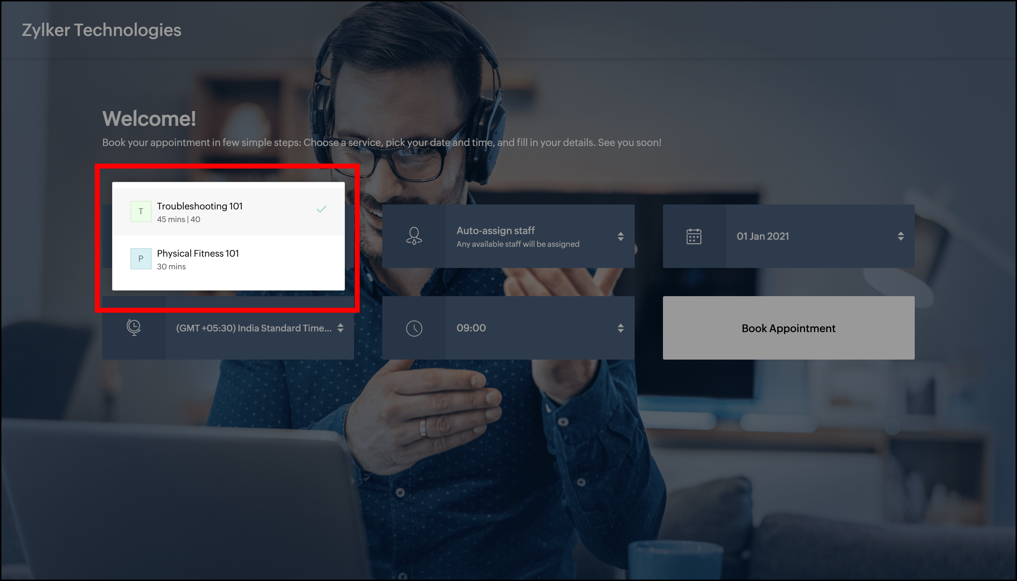Click the 09:00 time value
Image resolution: width=1017 pixels, height=581 pixels.
point(471,328)
